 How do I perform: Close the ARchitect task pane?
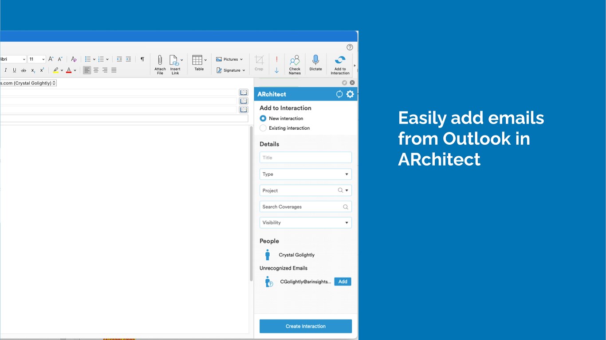(x=352, y=83)
